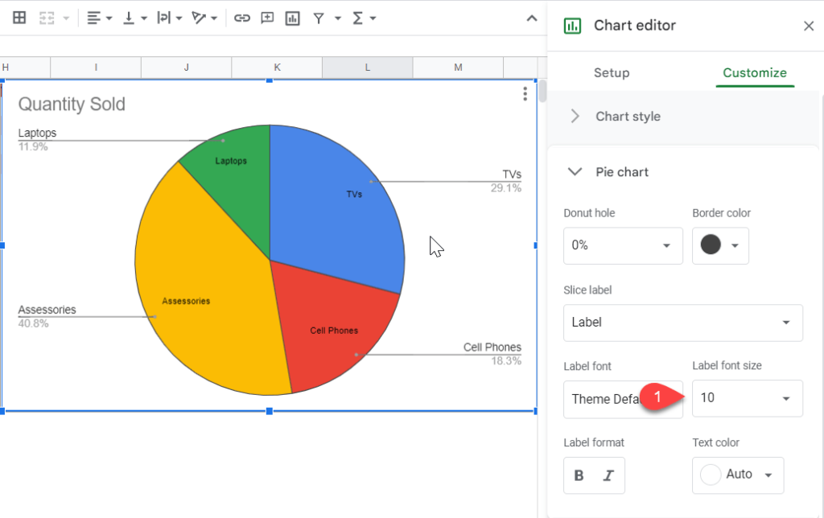Image resolution: width=824 pixels, height=518 pixels.
Task: Hide the toolbar with the up chevron
Action: [532, 18]
